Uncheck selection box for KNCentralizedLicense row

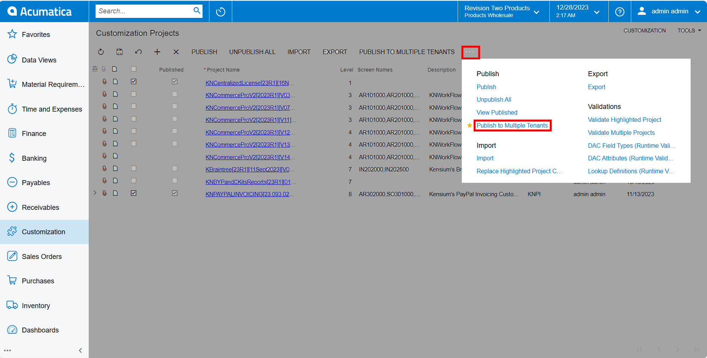[x=134, y=82]
